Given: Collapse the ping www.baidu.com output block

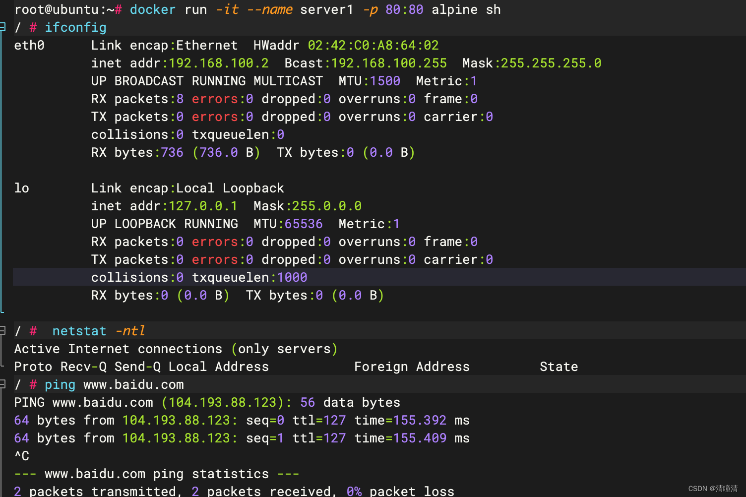Looking at the screenshot, I should coord(2,384).
